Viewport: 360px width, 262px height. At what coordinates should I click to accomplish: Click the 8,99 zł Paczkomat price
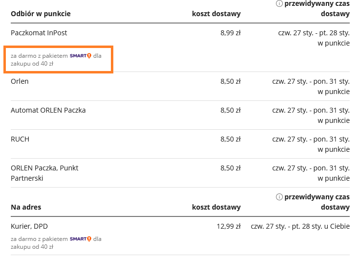coord(230,33)
